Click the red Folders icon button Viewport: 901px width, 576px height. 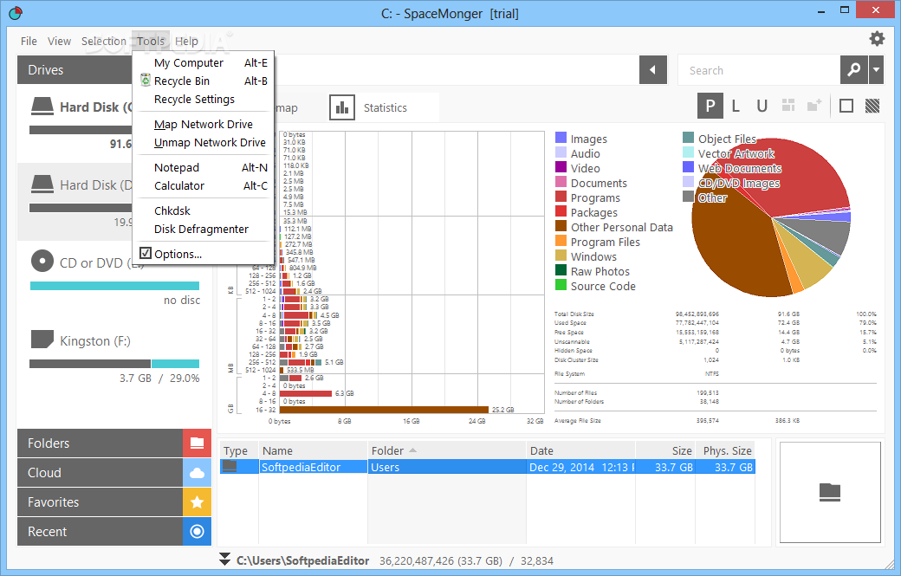pos(198,443)
